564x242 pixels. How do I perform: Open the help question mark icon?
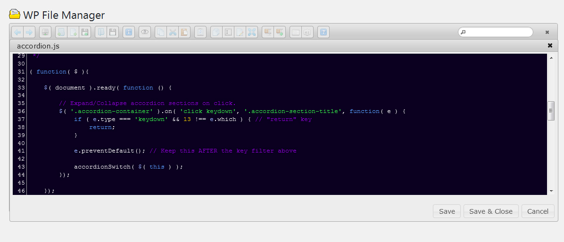tap(323, 32)
